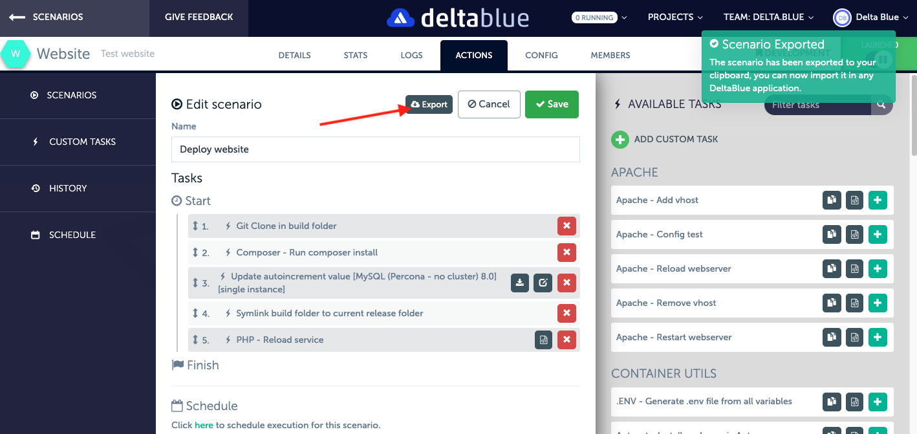Screen dimensions: 917x434
Task: Switch to the Config tab
Action: pos(541,55)
